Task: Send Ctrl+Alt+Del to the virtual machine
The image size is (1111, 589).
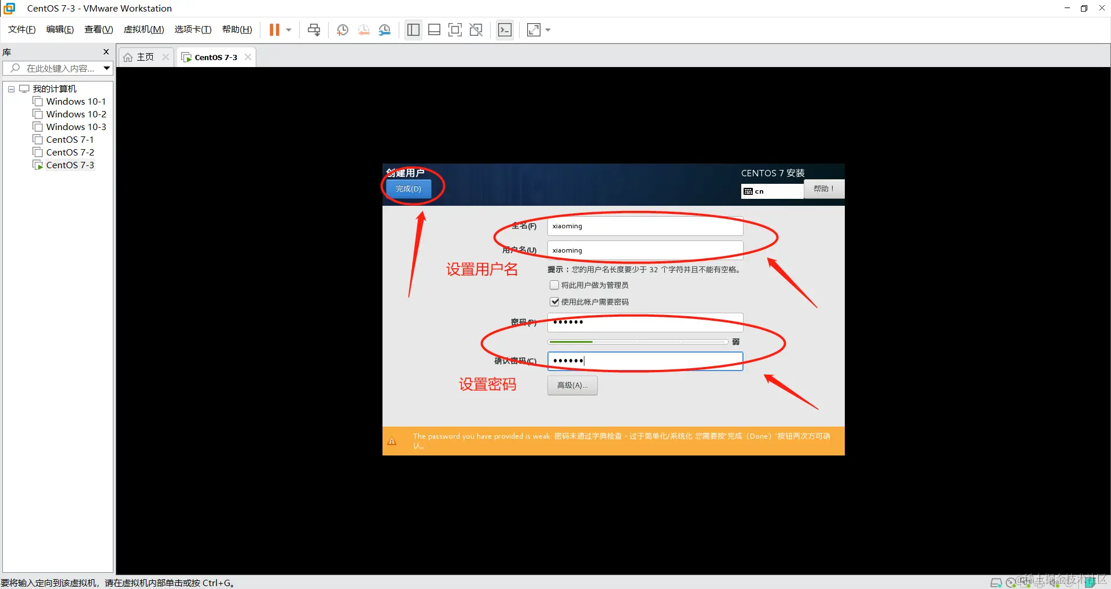Action: (314, 30)
